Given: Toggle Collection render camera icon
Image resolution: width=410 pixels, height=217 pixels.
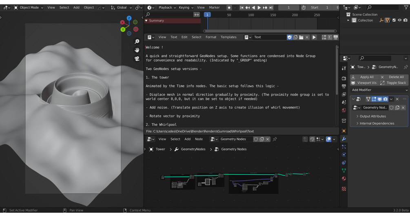Looking at the screenshot, I should 405,20.
